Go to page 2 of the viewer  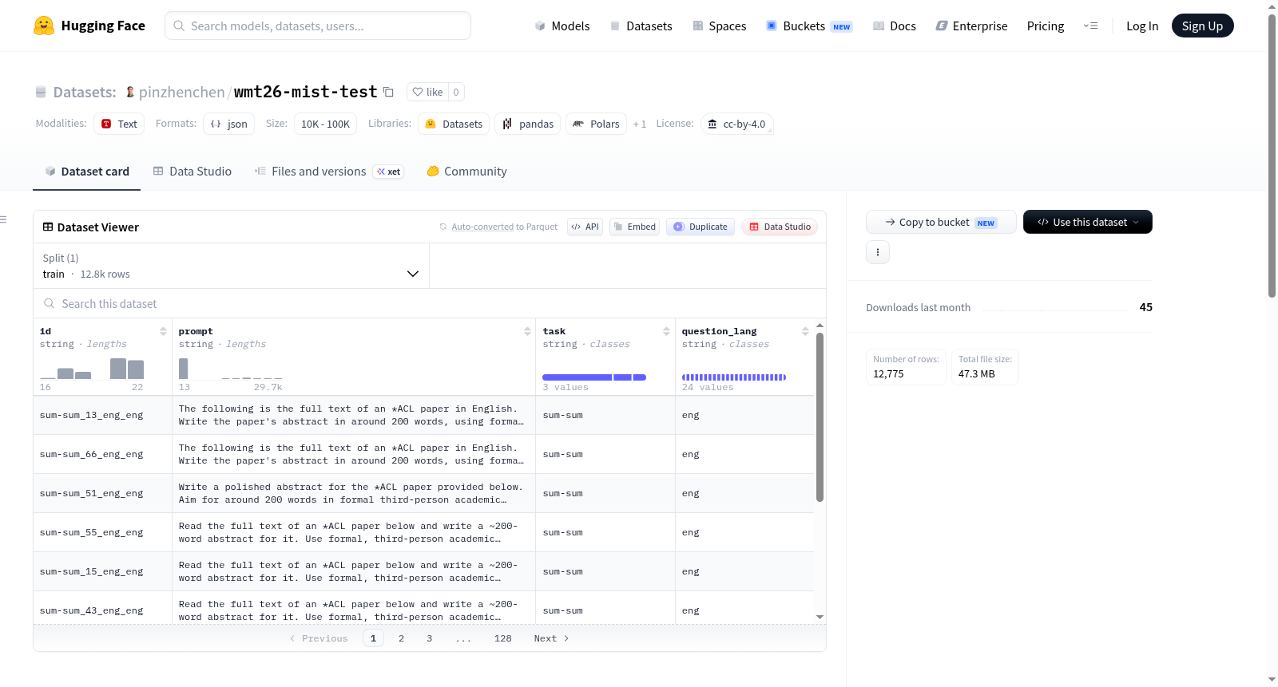(x=401, y=638)
